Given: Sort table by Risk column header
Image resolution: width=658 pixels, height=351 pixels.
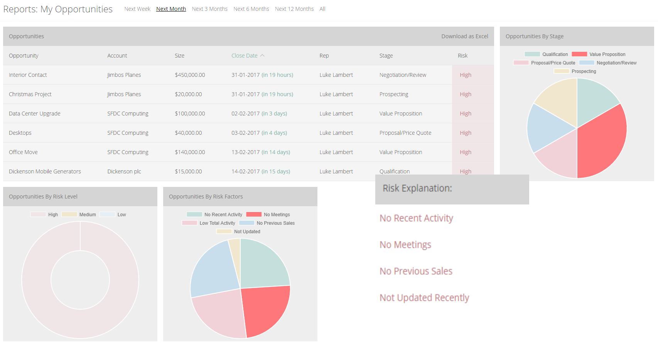Looking at the screenshot, I should pos(462,56).
